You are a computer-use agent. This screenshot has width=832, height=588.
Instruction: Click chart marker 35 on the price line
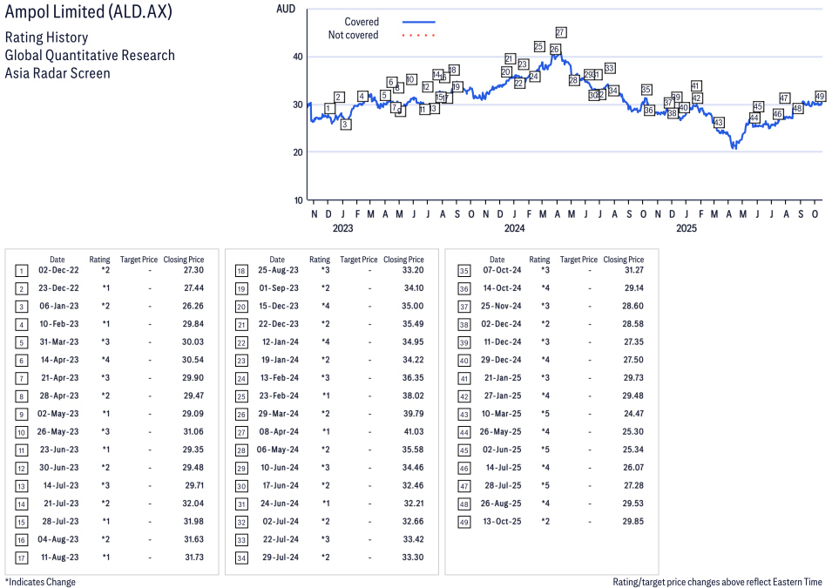tap(646, 90)
